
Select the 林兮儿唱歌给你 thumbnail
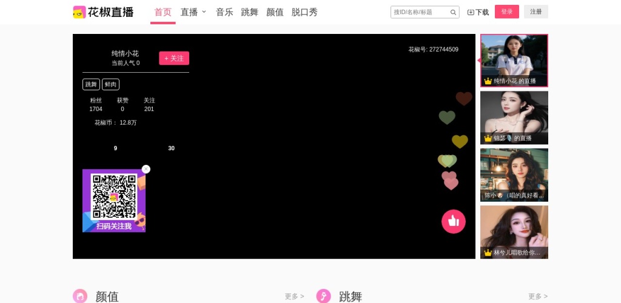tap(514, 232)
